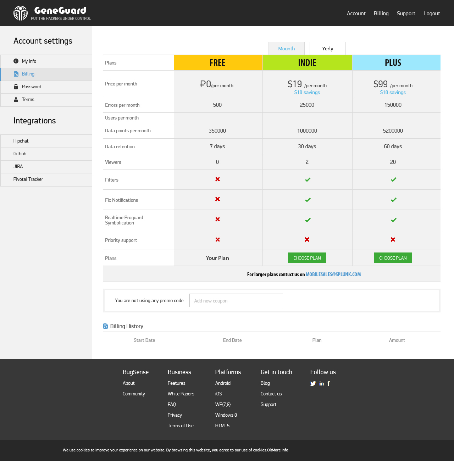454x461 pixels.
Task: Open the HTML5 platform link
Action: pos(222,426)
